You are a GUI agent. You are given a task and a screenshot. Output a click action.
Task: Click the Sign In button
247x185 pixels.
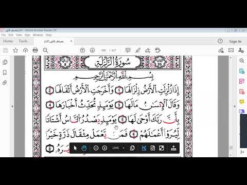[x=235, y=42]
